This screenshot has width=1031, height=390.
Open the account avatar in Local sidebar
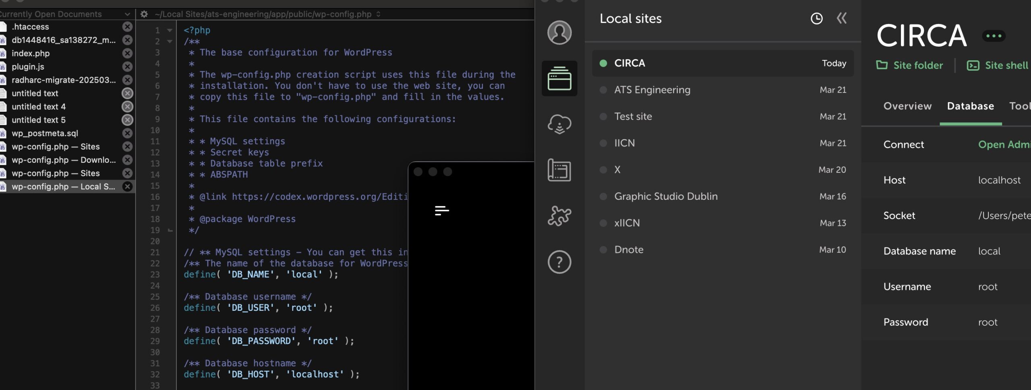click(x=559, y=33)
